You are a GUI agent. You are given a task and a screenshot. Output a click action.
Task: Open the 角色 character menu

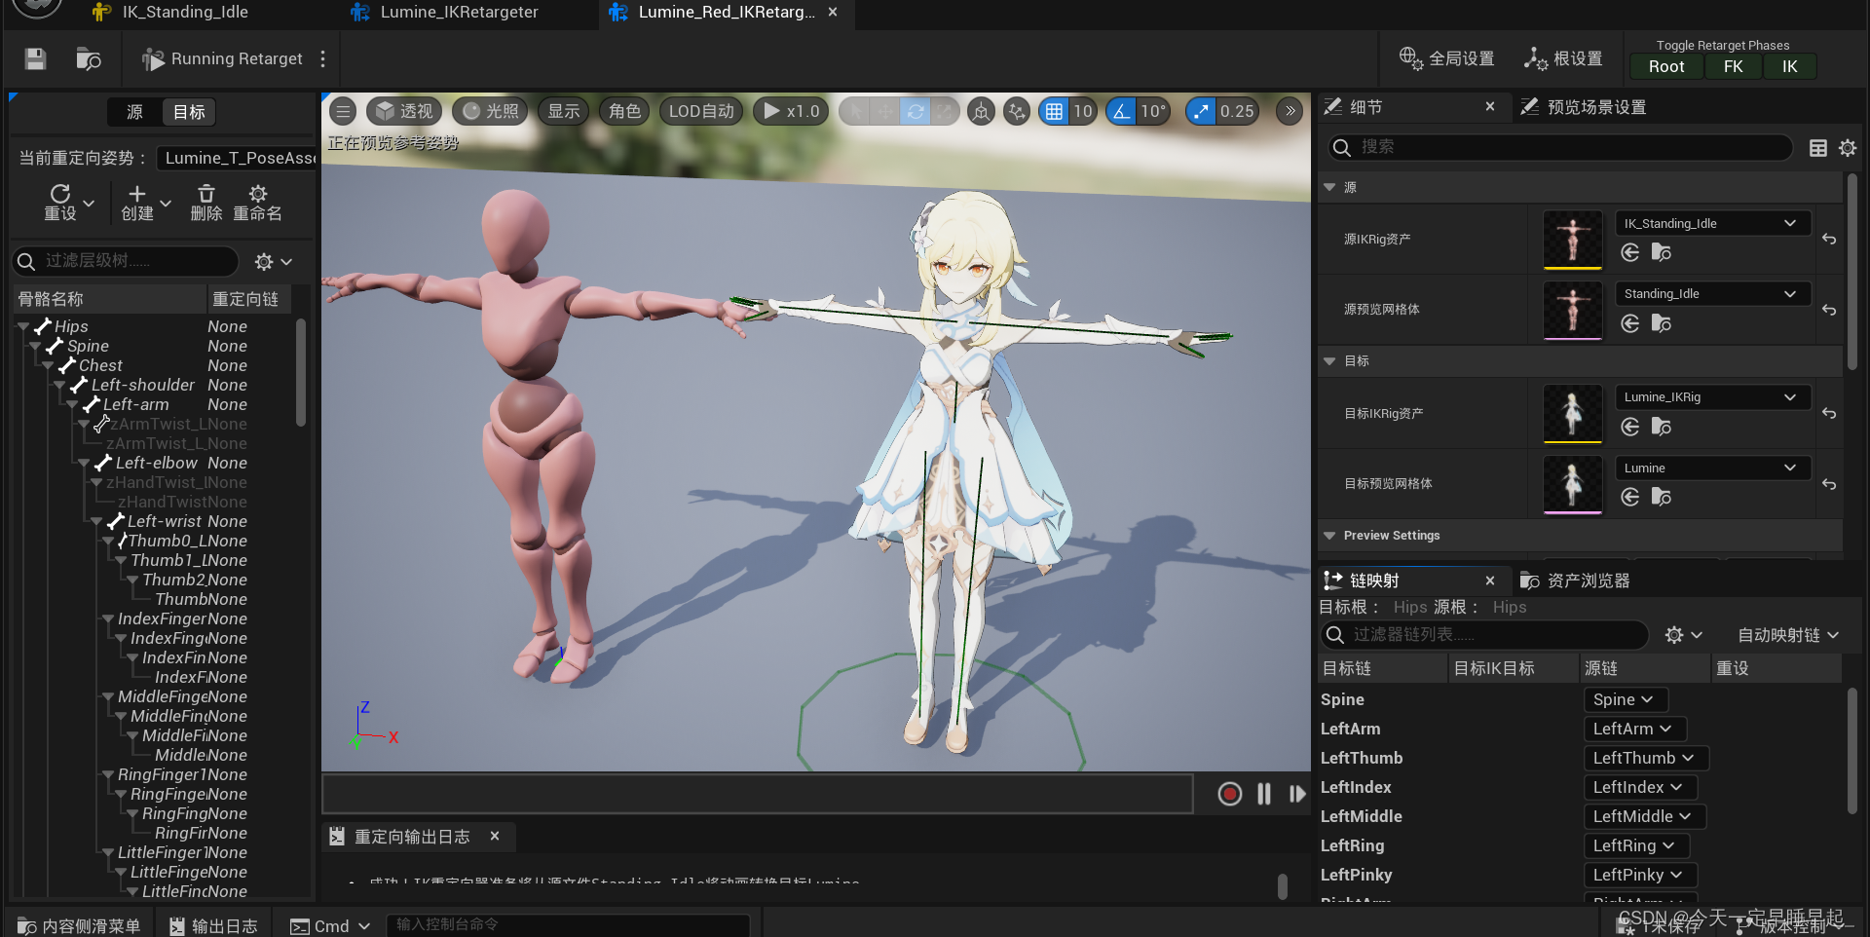(x=624, y=111)
